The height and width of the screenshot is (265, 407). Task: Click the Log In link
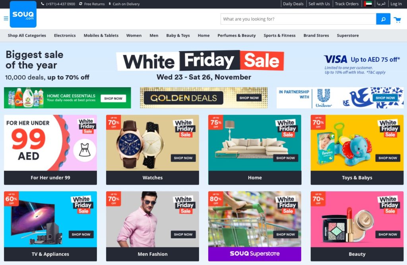[396, 4]
